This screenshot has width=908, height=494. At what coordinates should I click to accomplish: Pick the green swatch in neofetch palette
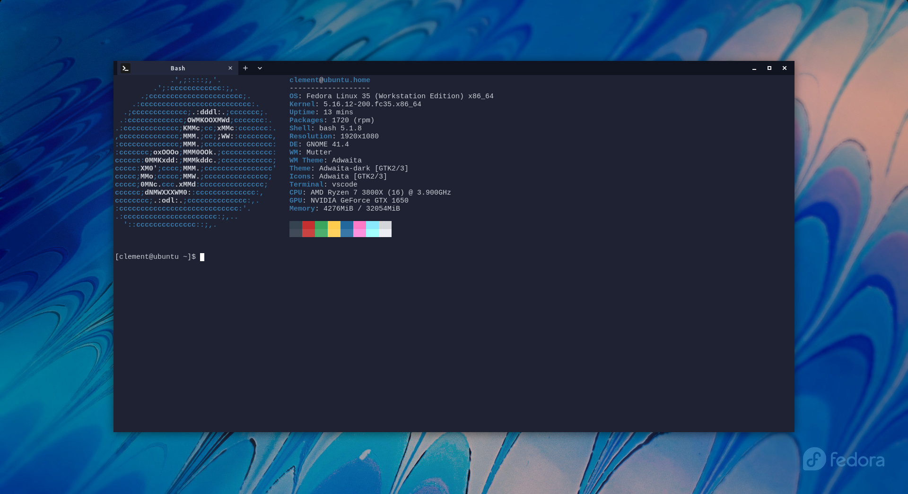point(321,229)
